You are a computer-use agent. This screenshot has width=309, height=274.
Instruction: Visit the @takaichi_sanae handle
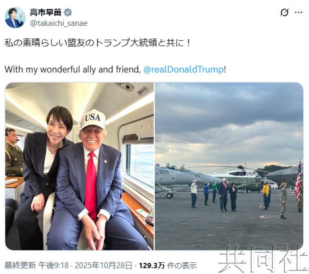coord(59,23)
